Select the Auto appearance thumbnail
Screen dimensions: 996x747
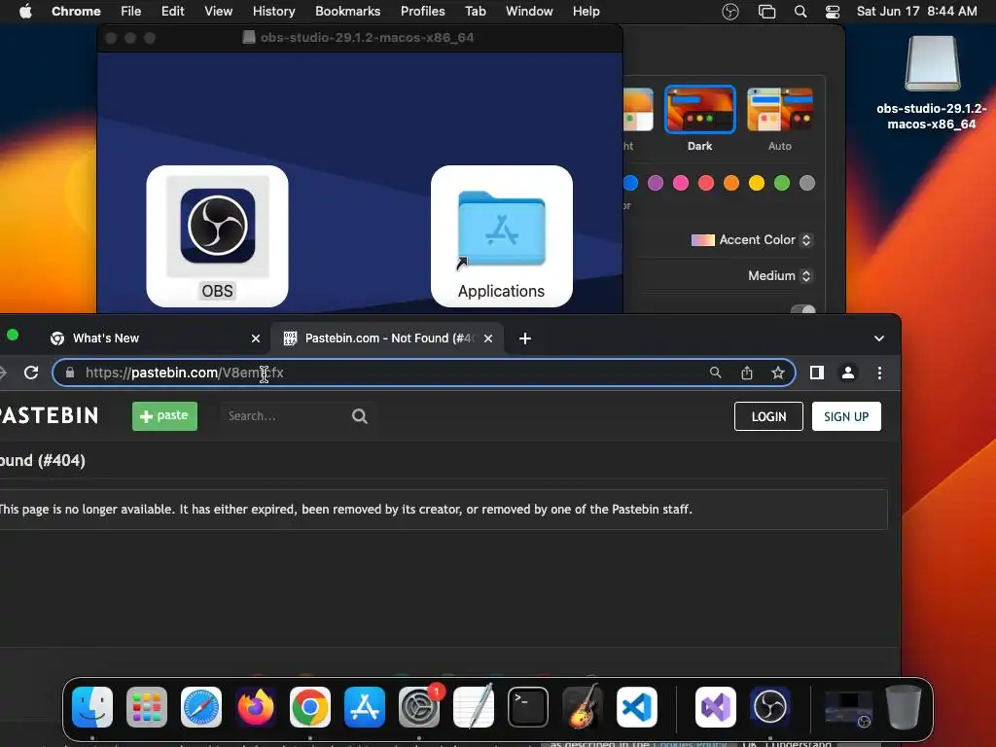[780, 109]
